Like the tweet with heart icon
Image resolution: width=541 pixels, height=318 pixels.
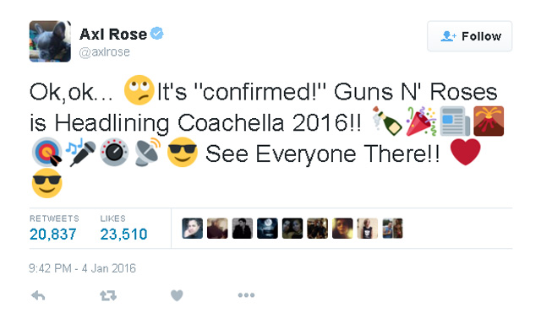point(177,295)
